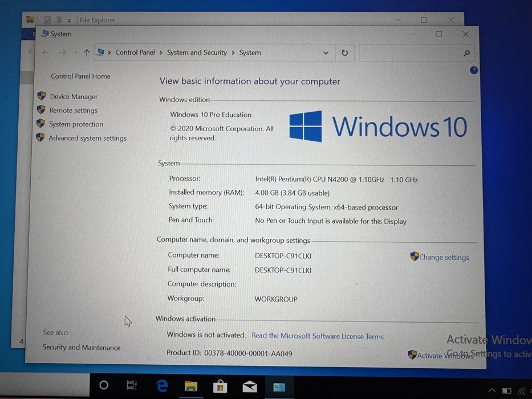This screenshot has height=399, width=532.
Task: Select the computer name DESKTOP-C91CLKI value
Action: coord(283,256)
